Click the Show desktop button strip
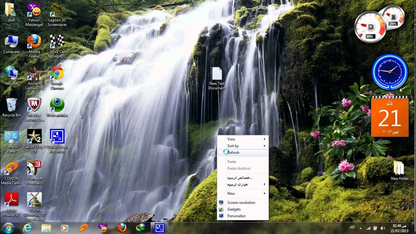 413,228
